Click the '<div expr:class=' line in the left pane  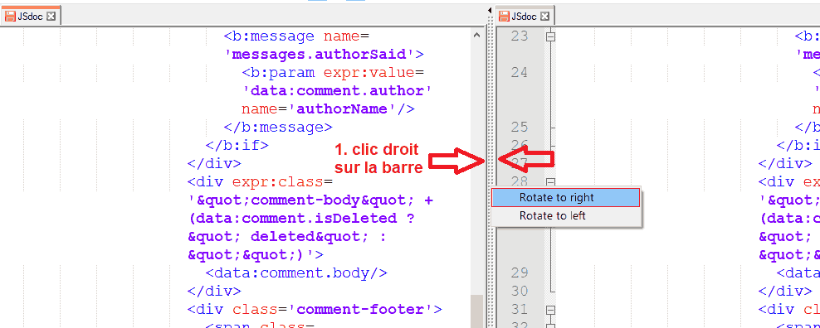click(x=260, y=181)
